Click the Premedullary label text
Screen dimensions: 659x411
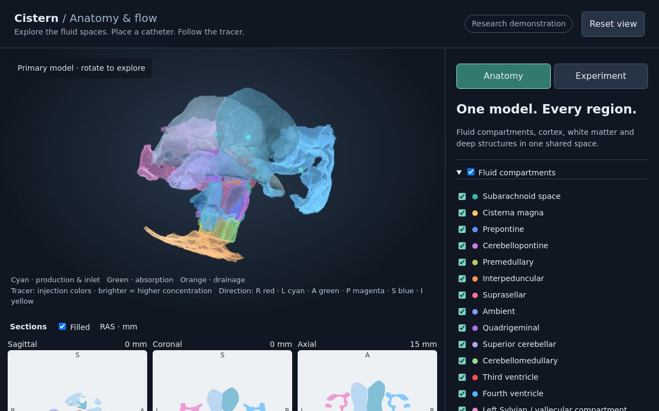(508, 262)
